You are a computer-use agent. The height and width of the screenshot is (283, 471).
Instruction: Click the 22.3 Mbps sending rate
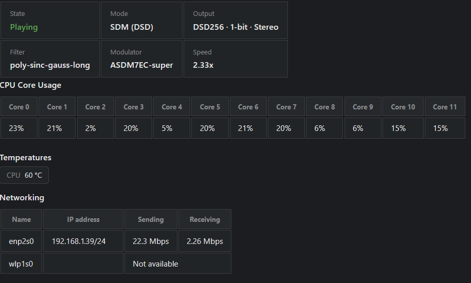point(151,241)
